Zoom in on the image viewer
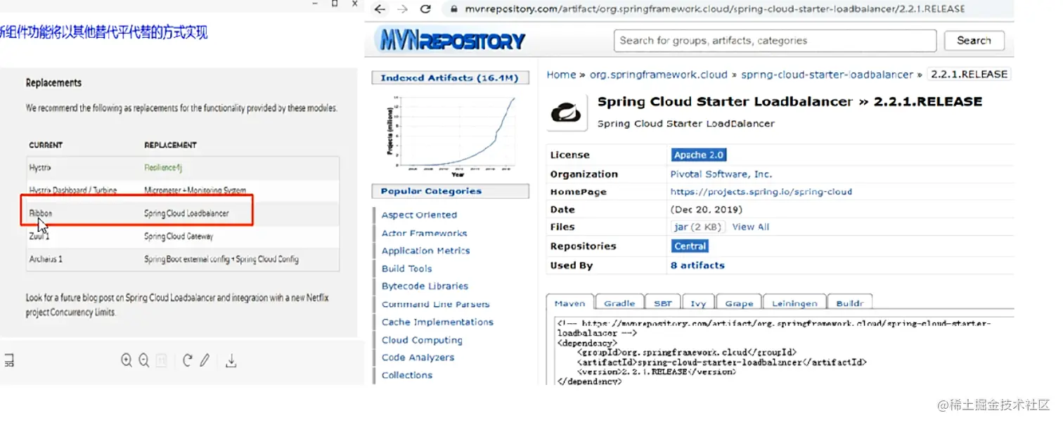This screenshot has height=425, width=1063. click(x=127, y=360)
